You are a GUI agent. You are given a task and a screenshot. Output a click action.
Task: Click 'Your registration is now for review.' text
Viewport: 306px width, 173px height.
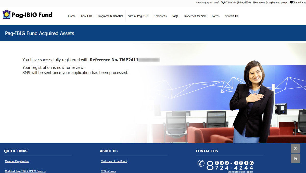[53, 68]
